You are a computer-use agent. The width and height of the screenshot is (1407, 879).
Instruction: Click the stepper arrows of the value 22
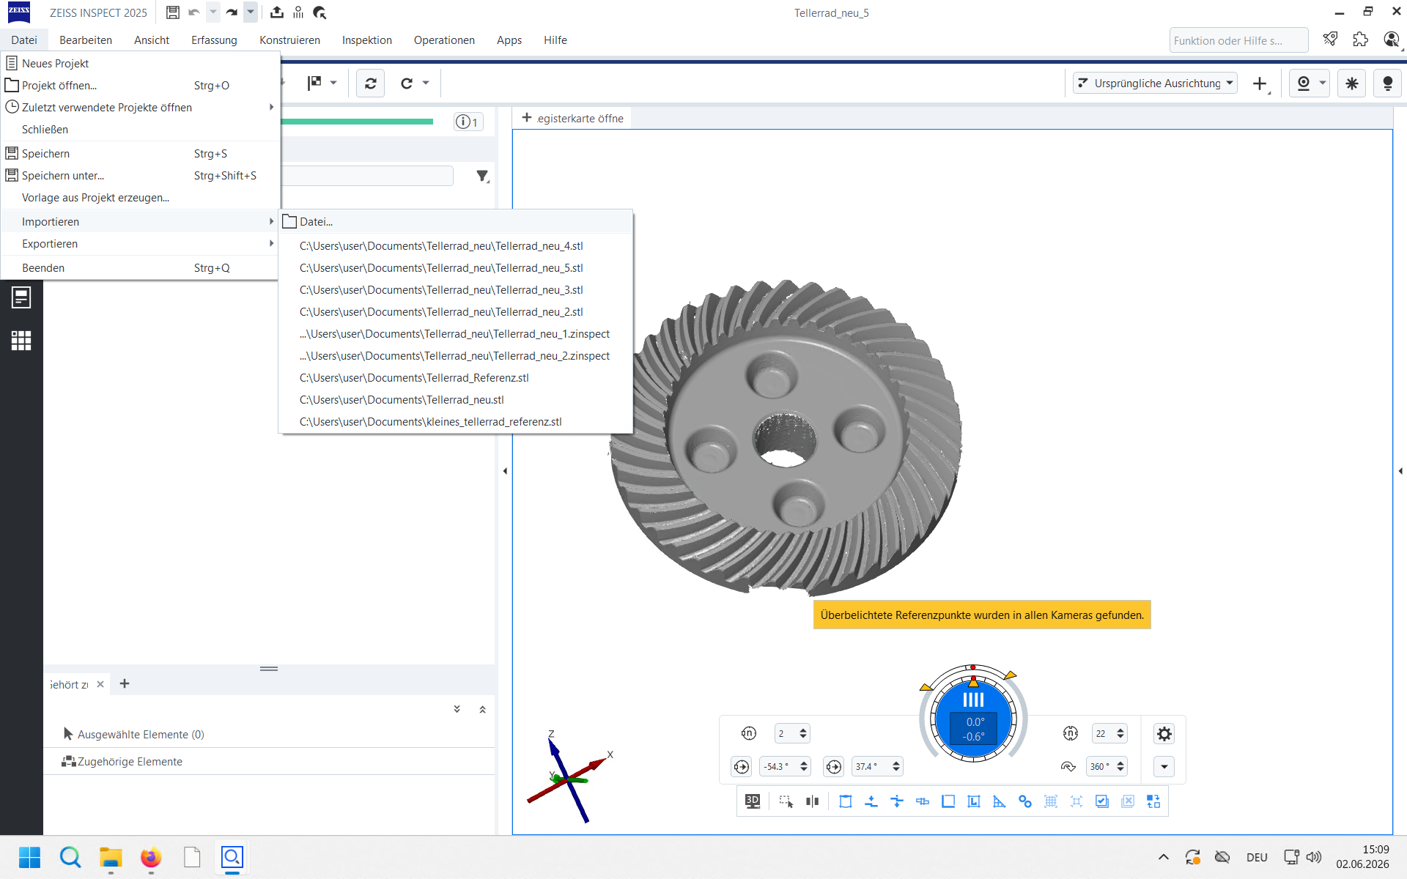[x=1120, y=733]
